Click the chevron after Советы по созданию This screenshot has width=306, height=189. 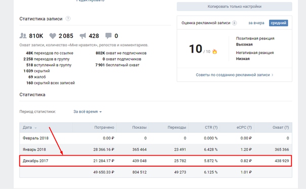273,75
